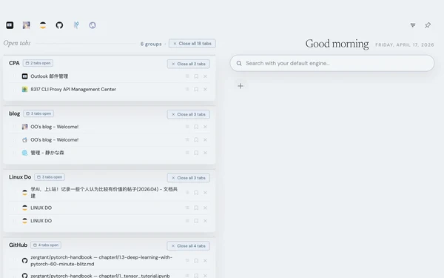Click the '6 groups' label

pyautogui.click(x=151, y=44)
